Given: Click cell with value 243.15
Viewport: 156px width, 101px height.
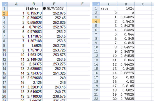Looking at the screenshot, I should pyautogui.click(x=54, y=87).
